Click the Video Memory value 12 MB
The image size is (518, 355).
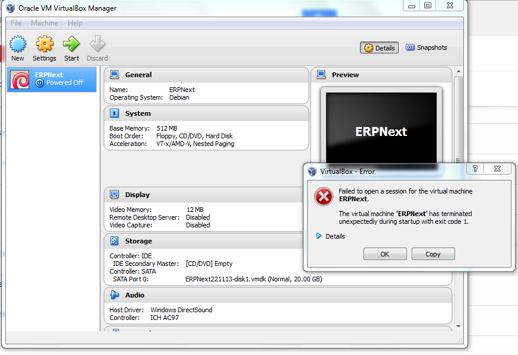195,210
